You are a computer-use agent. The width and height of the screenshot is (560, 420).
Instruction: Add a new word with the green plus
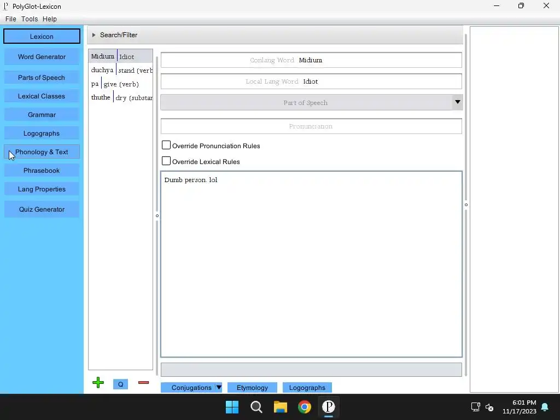pyautogui.click(x=98, y=382)
